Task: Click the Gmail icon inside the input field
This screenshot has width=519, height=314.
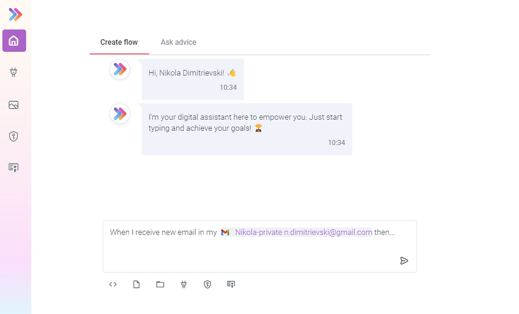Action: (x=225, y=232)
